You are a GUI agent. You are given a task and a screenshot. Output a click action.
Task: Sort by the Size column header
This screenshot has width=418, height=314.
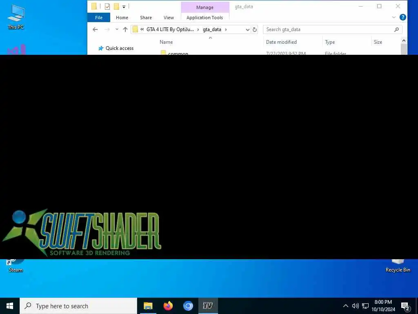(x=378, y=42)
